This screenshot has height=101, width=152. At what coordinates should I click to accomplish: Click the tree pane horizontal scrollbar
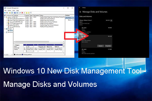click(9, 55)
